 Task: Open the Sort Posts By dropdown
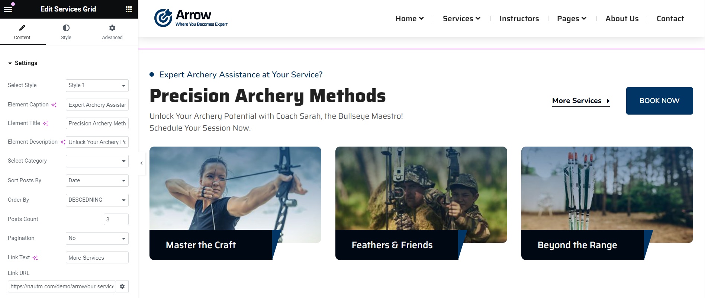tap(97, 180)
